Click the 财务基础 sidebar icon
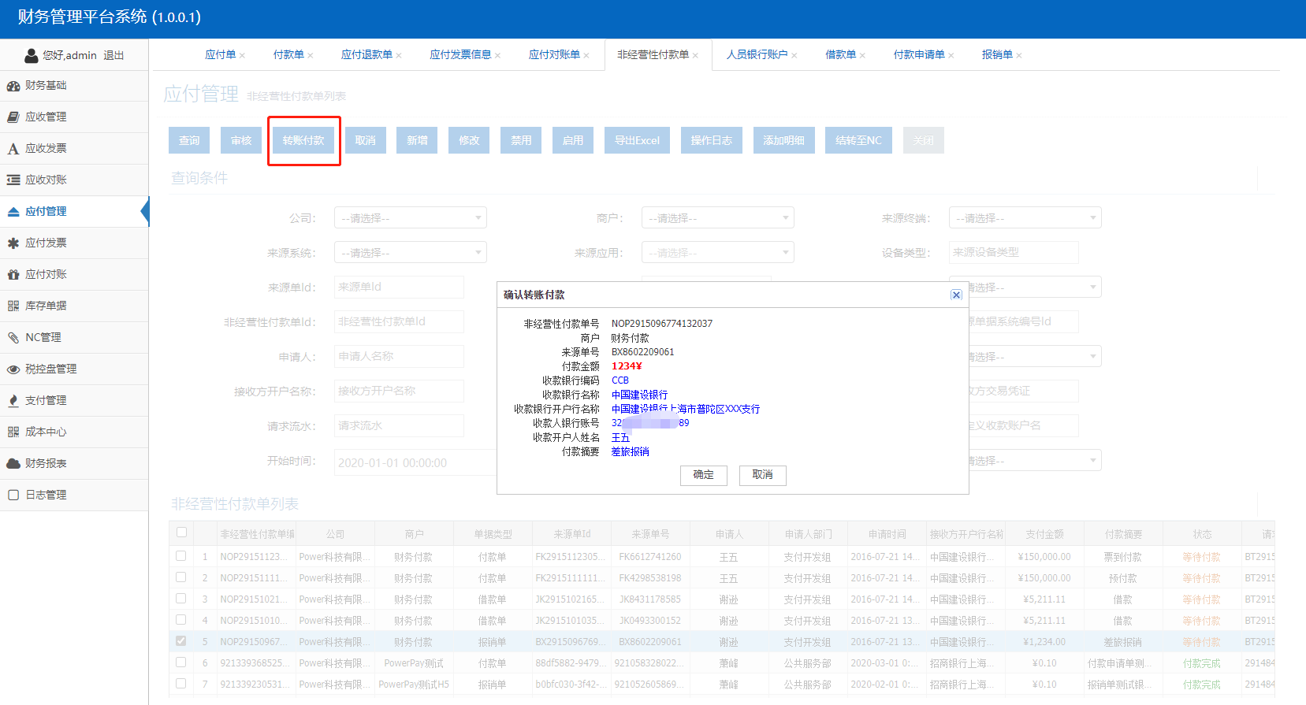The width and height of the screenshot is (1306, 705). pos(13,86)
